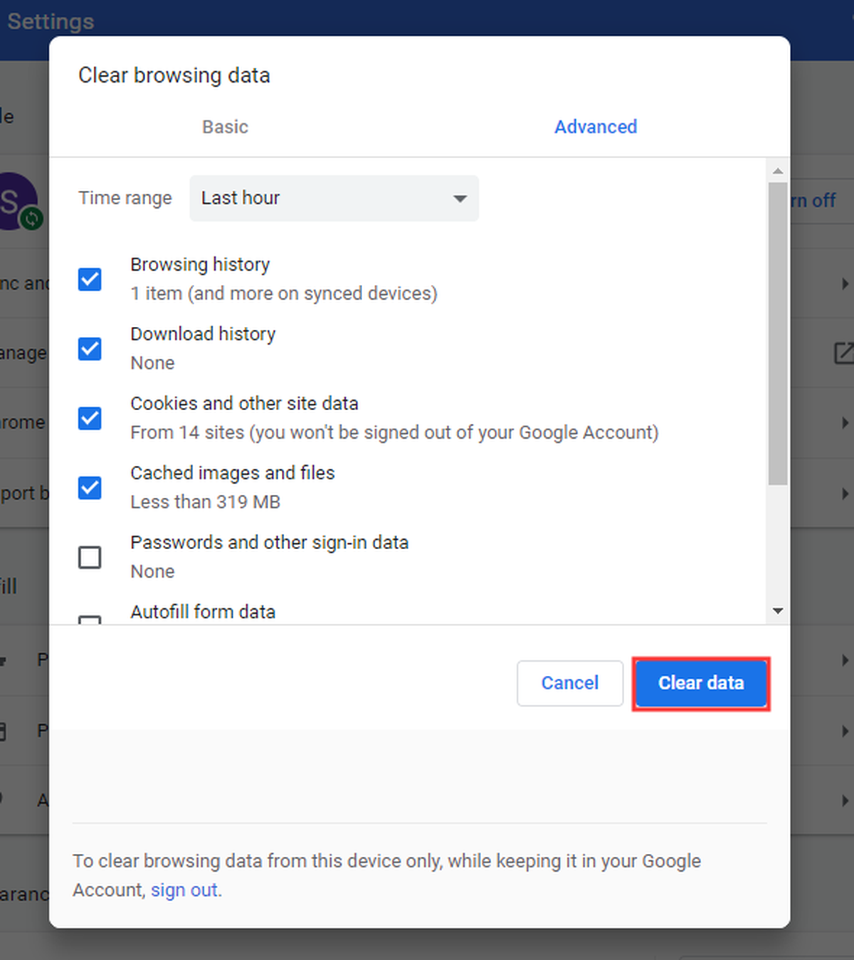Image resolution: width=854 pixels, height=960 pixels.
Task: Cancel the clear browsing data dialog
Action: (x=570, y=683)
